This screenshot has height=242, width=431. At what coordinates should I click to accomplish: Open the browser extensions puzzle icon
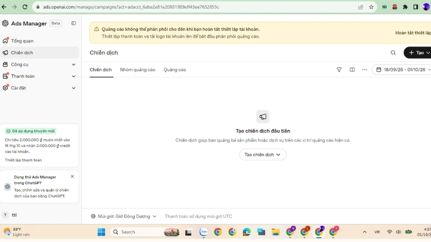click(405, 7)
